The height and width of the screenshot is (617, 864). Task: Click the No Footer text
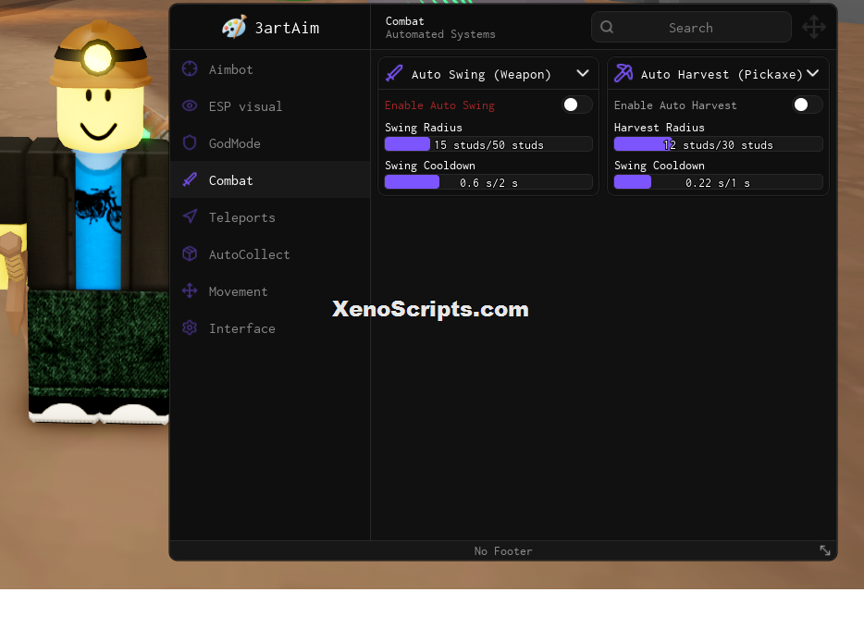pyautogui.click(x=503, y=551)
